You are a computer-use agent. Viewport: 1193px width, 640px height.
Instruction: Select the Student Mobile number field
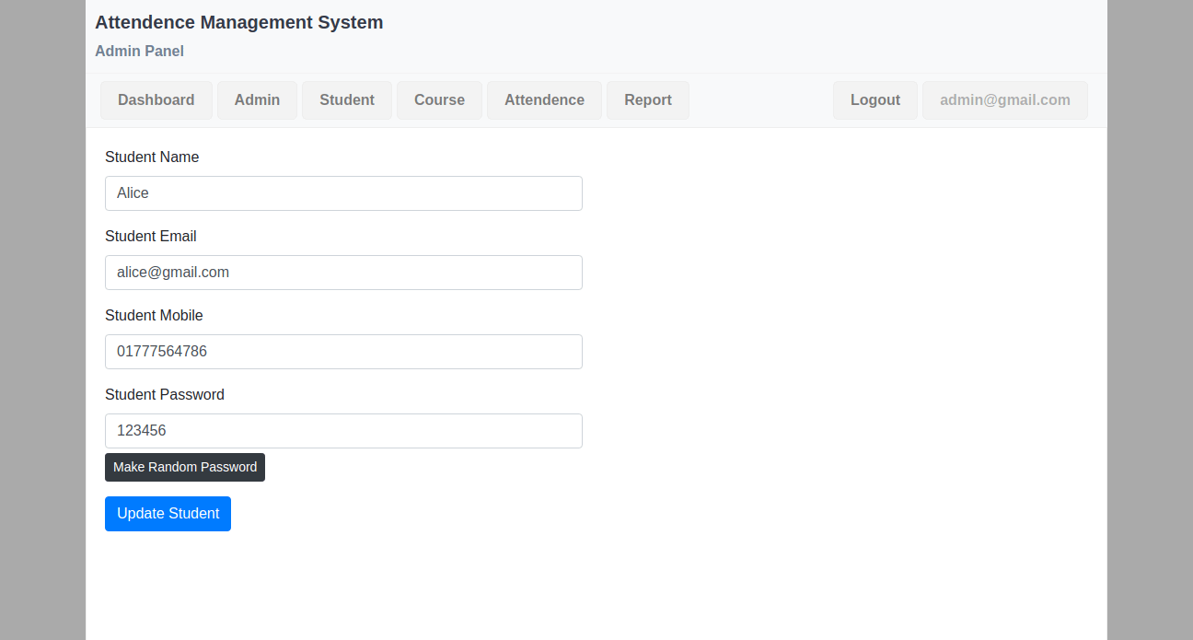click(x=343, y=352)
